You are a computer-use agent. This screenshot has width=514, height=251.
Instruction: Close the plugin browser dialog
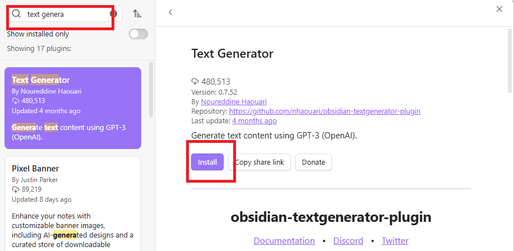pyautogui.click(x=499, y=9)
